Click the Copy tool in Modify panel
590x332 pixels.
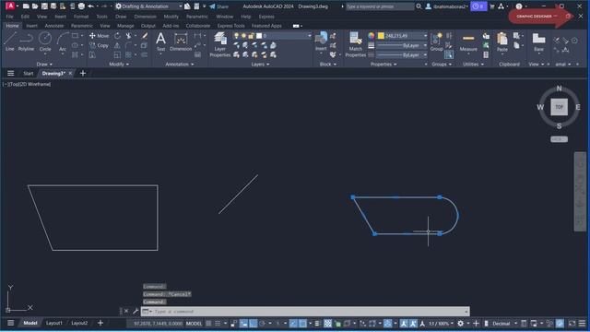100,45
